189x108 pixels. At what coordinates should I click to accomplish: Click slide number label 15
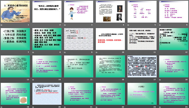pos(91,80)
